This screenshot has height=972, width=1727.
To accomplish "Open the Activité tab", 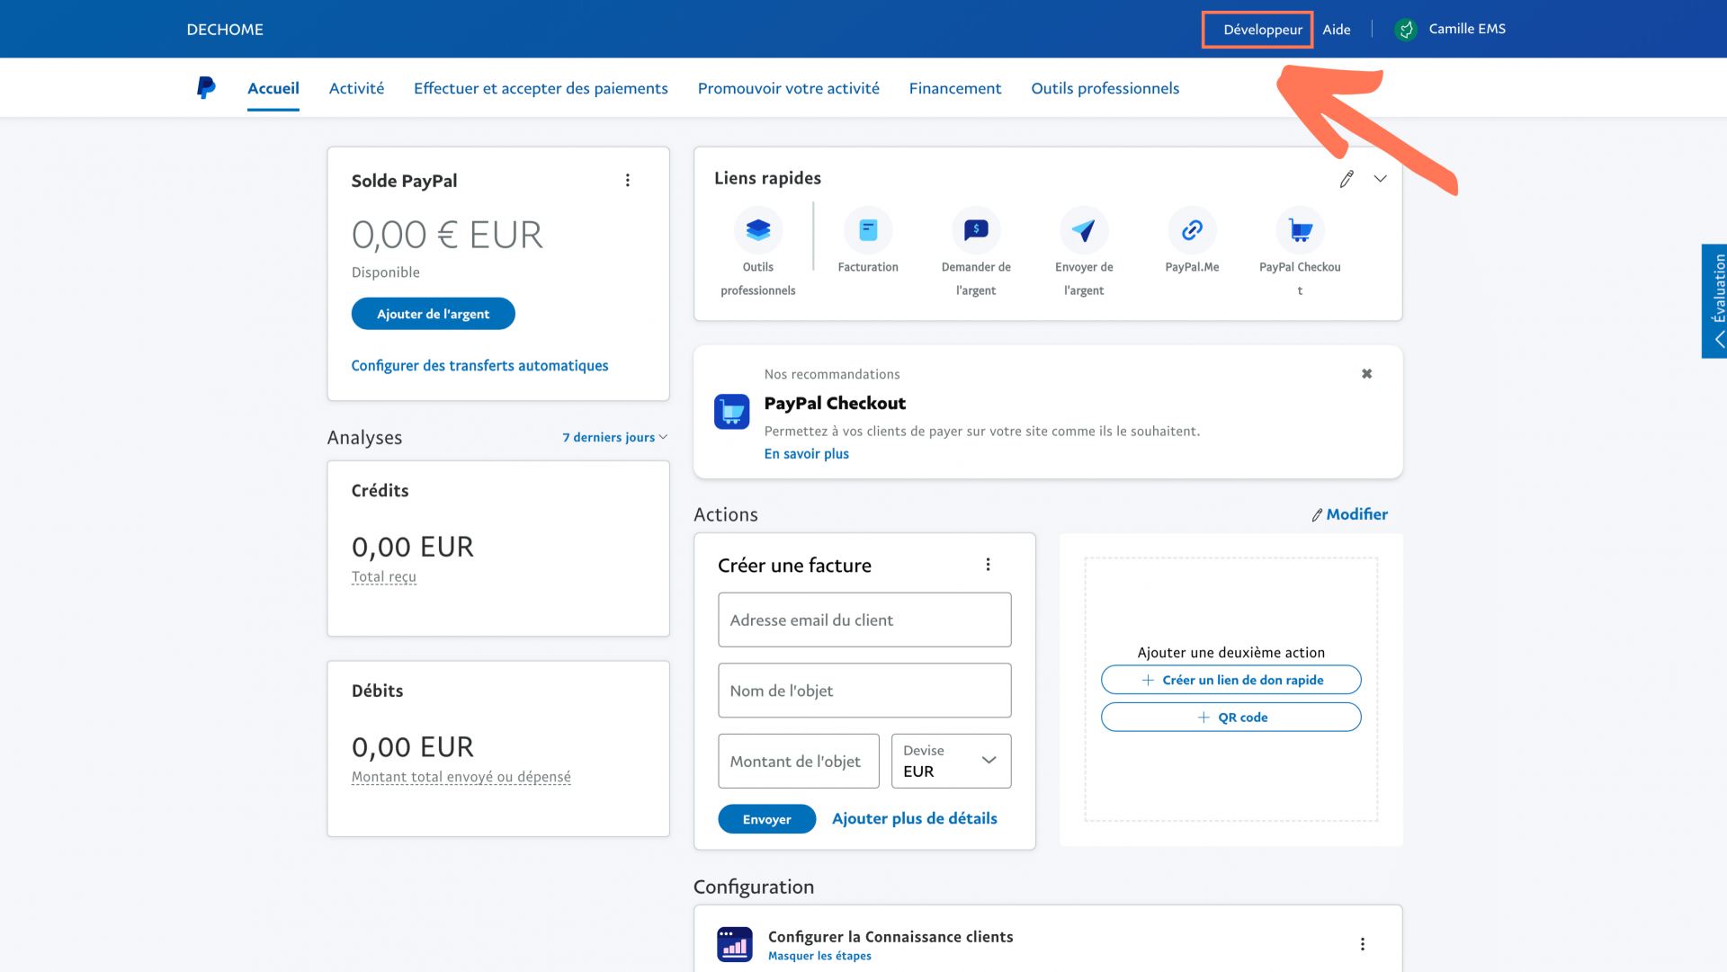I will tap(356, 88).
